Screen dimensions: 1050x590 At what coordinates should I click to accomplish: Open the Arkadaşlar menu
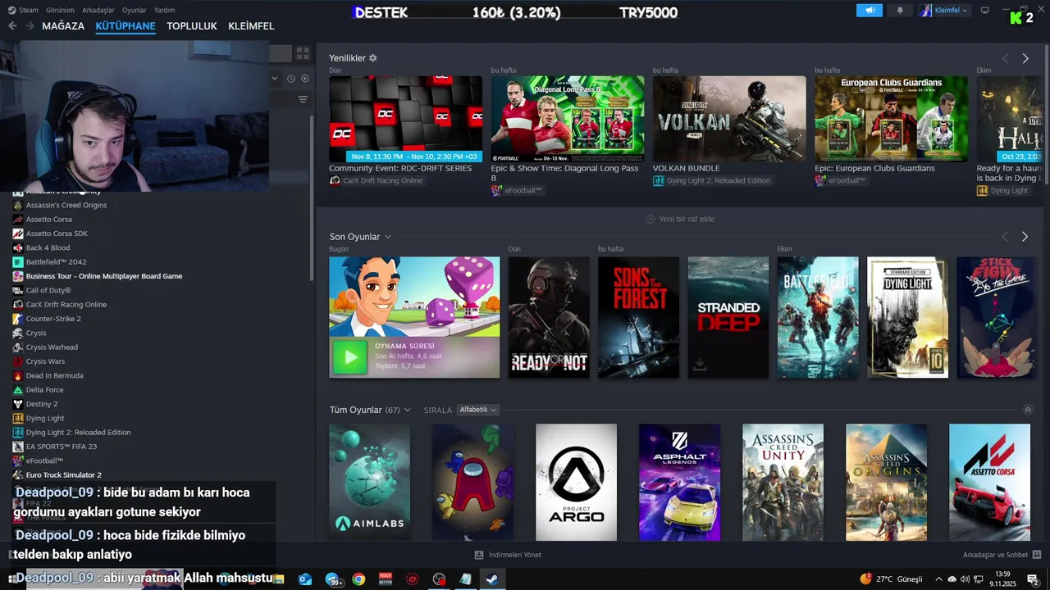(x=98, y=11)
